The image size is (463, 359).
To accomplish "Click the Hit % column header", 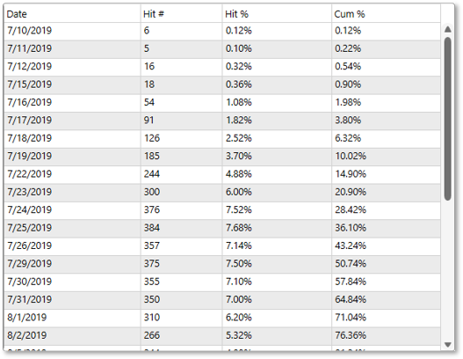I will click(277, 14).
